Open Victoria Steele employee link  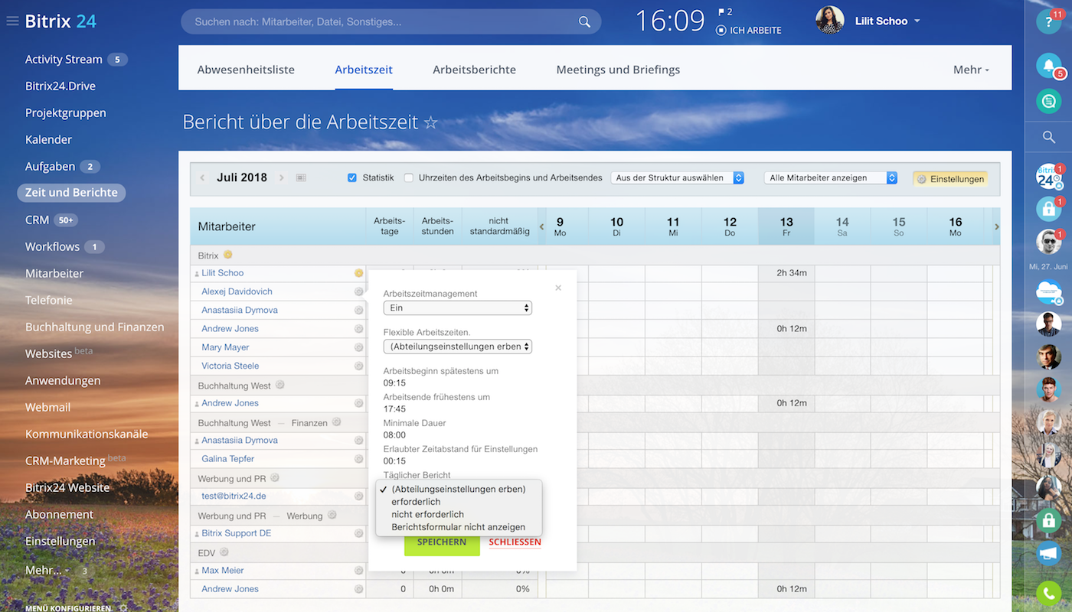(230, 366)
